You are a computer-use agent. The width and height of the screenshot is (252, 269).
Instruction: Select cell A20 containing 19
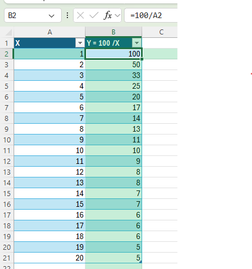50,247
